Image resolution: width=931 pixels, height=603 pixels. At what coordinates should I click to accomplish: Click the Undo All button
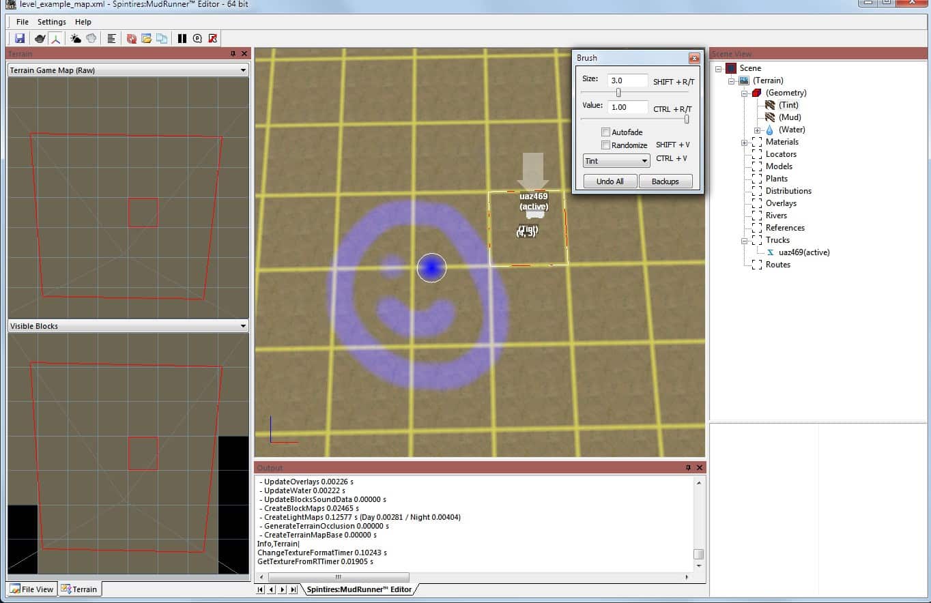tap(610, 181)
